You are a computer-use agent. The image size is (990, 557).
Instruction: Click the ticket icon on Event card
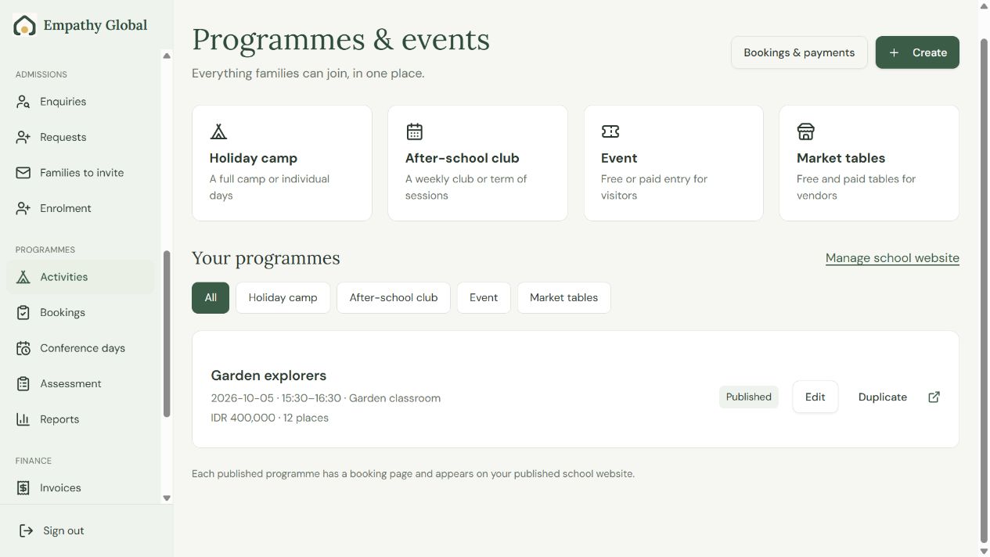pyautogui.click(x=610, y=131)
